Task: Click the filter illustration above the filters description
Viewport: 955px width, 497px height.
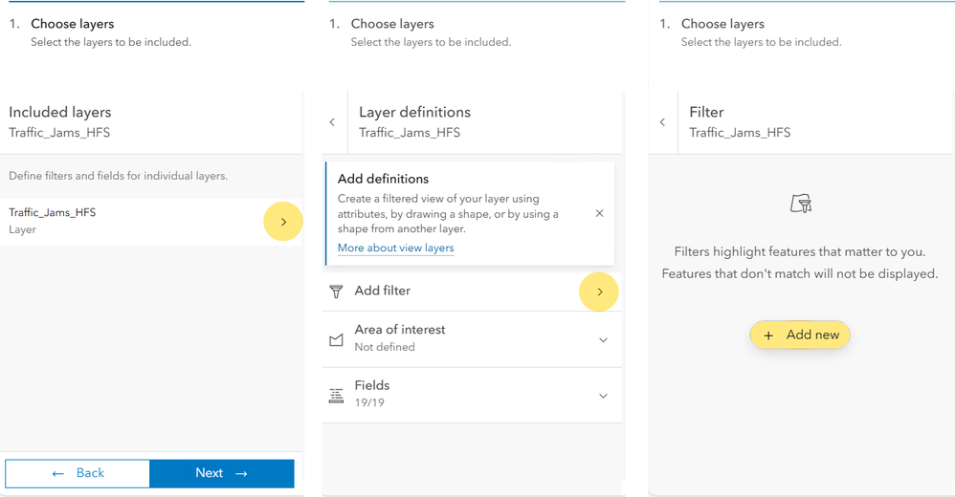Action: tap(801, 204)
